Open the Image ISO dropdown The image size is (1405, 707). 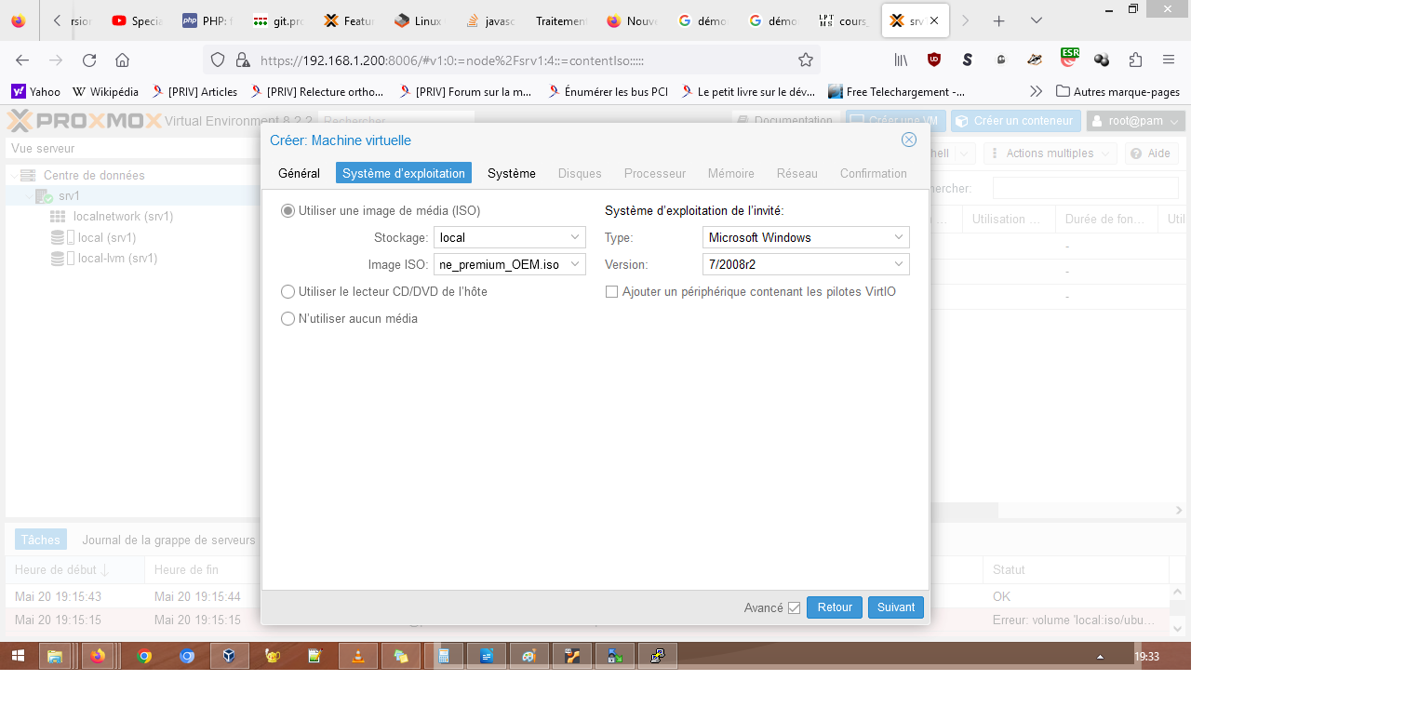576,265
